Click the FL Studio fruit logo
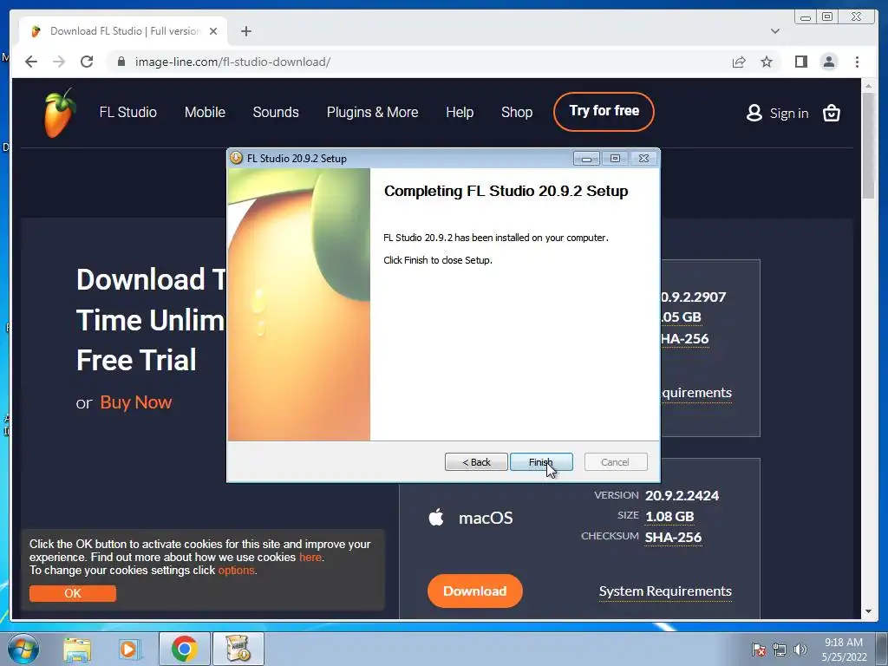 point(60,113)
